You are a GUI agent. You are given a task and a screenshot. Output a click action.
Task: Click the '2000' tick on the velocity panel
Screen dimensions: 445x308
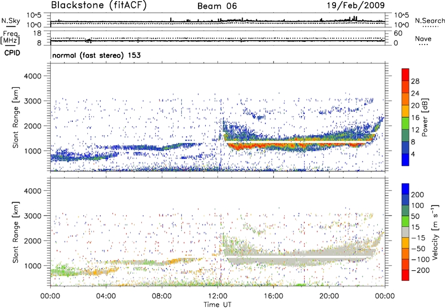[x=32, y=241]
